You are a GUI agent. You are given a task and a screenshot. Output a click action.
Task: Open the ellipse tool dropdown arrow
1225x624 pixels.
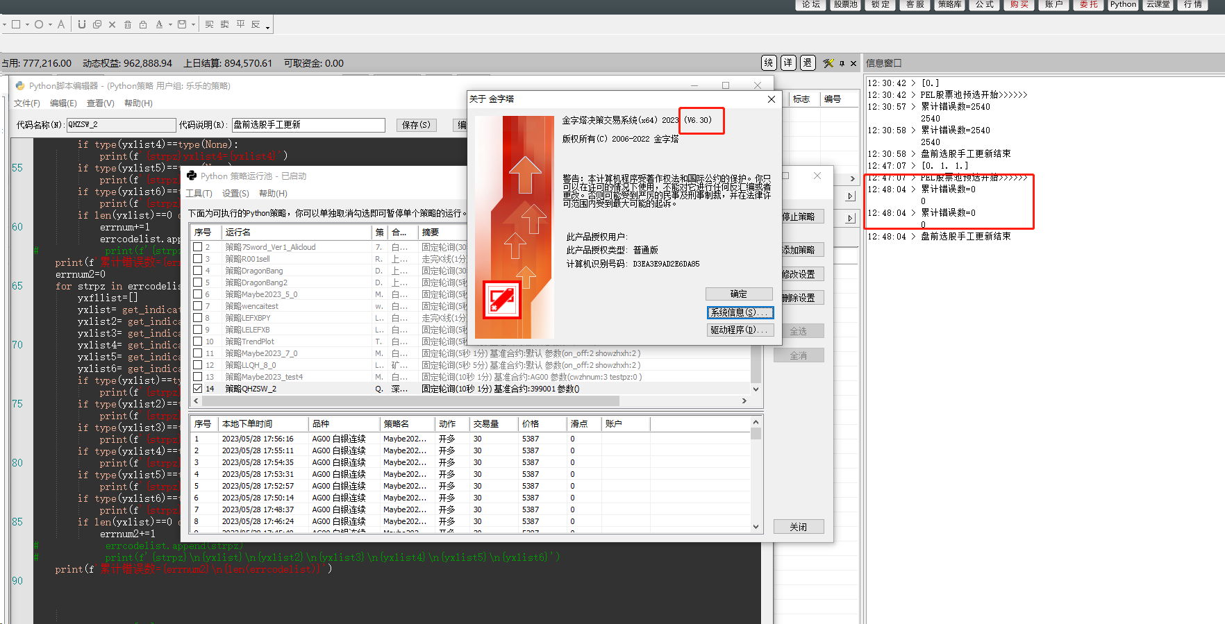(x=50, y=25)
